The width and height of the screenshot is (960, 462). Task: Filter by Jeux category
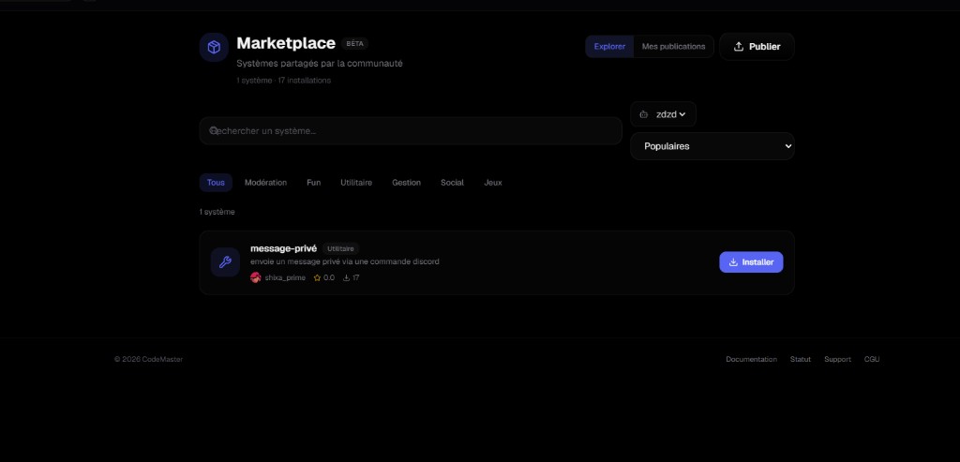pyautogui.click(x=493, y=183)
